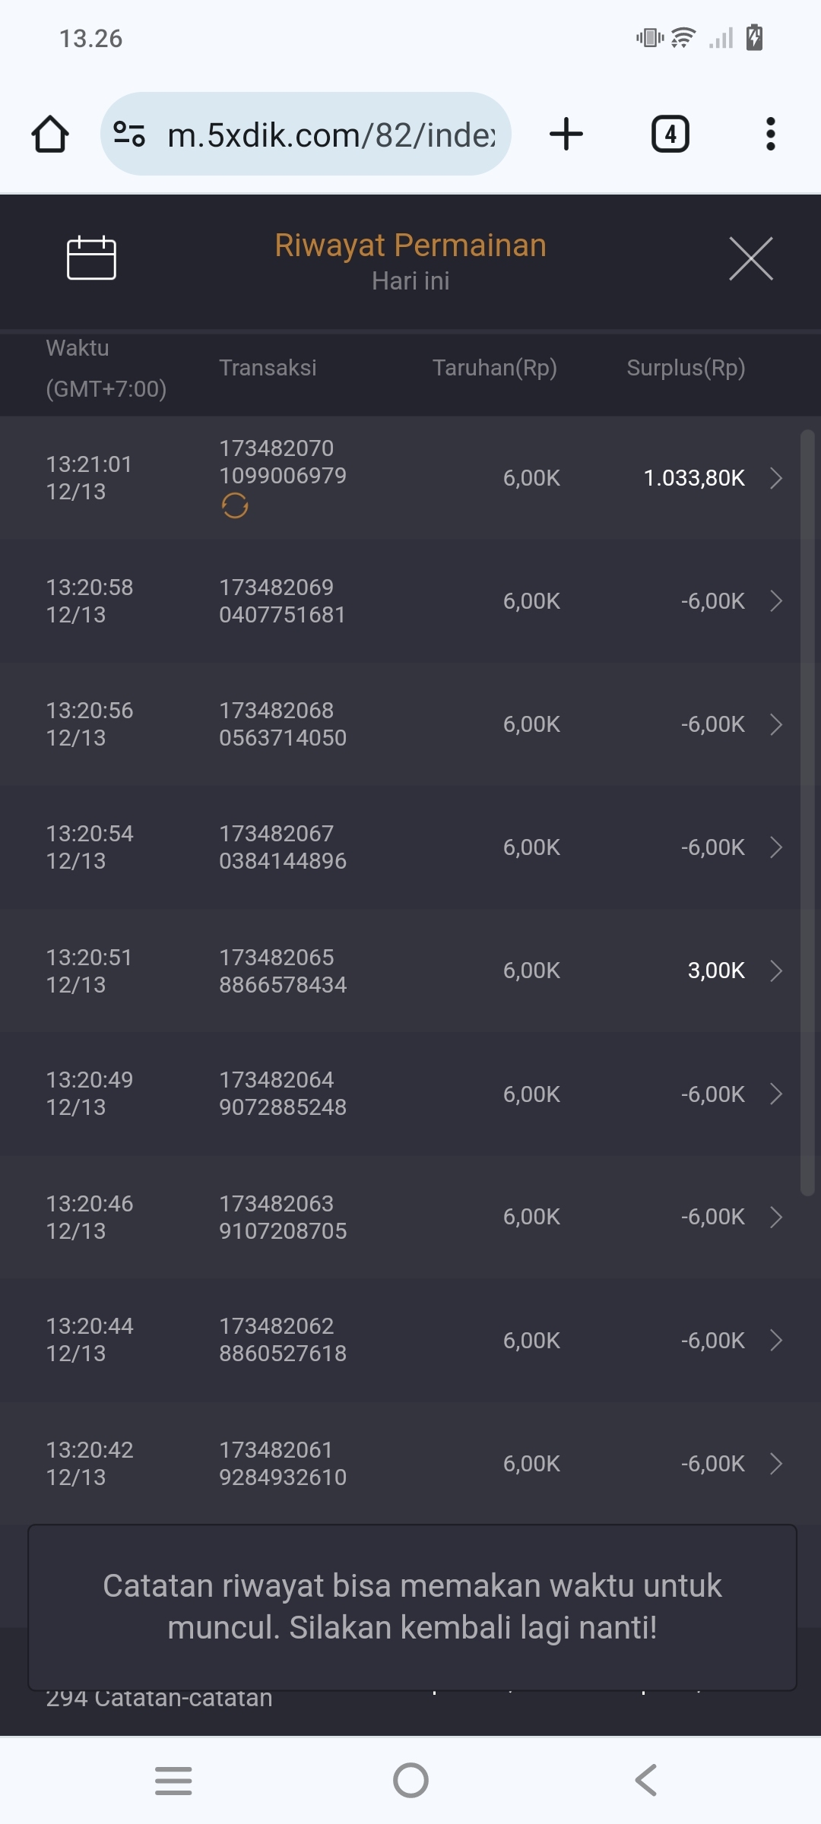Open site info icon in address bar

click(x=129, y=135)
